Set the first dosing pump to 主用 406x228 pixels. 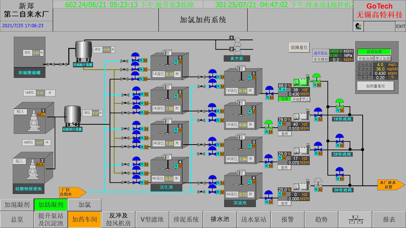284,99
